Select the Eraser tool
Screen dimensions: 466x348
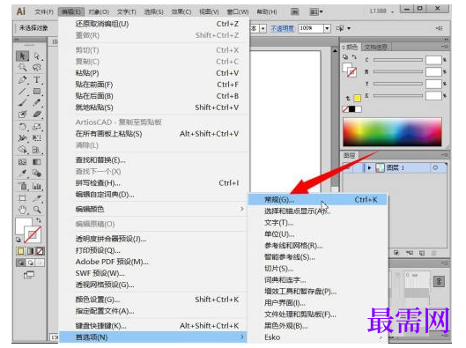pyautogui.click(x=37, y=115)
